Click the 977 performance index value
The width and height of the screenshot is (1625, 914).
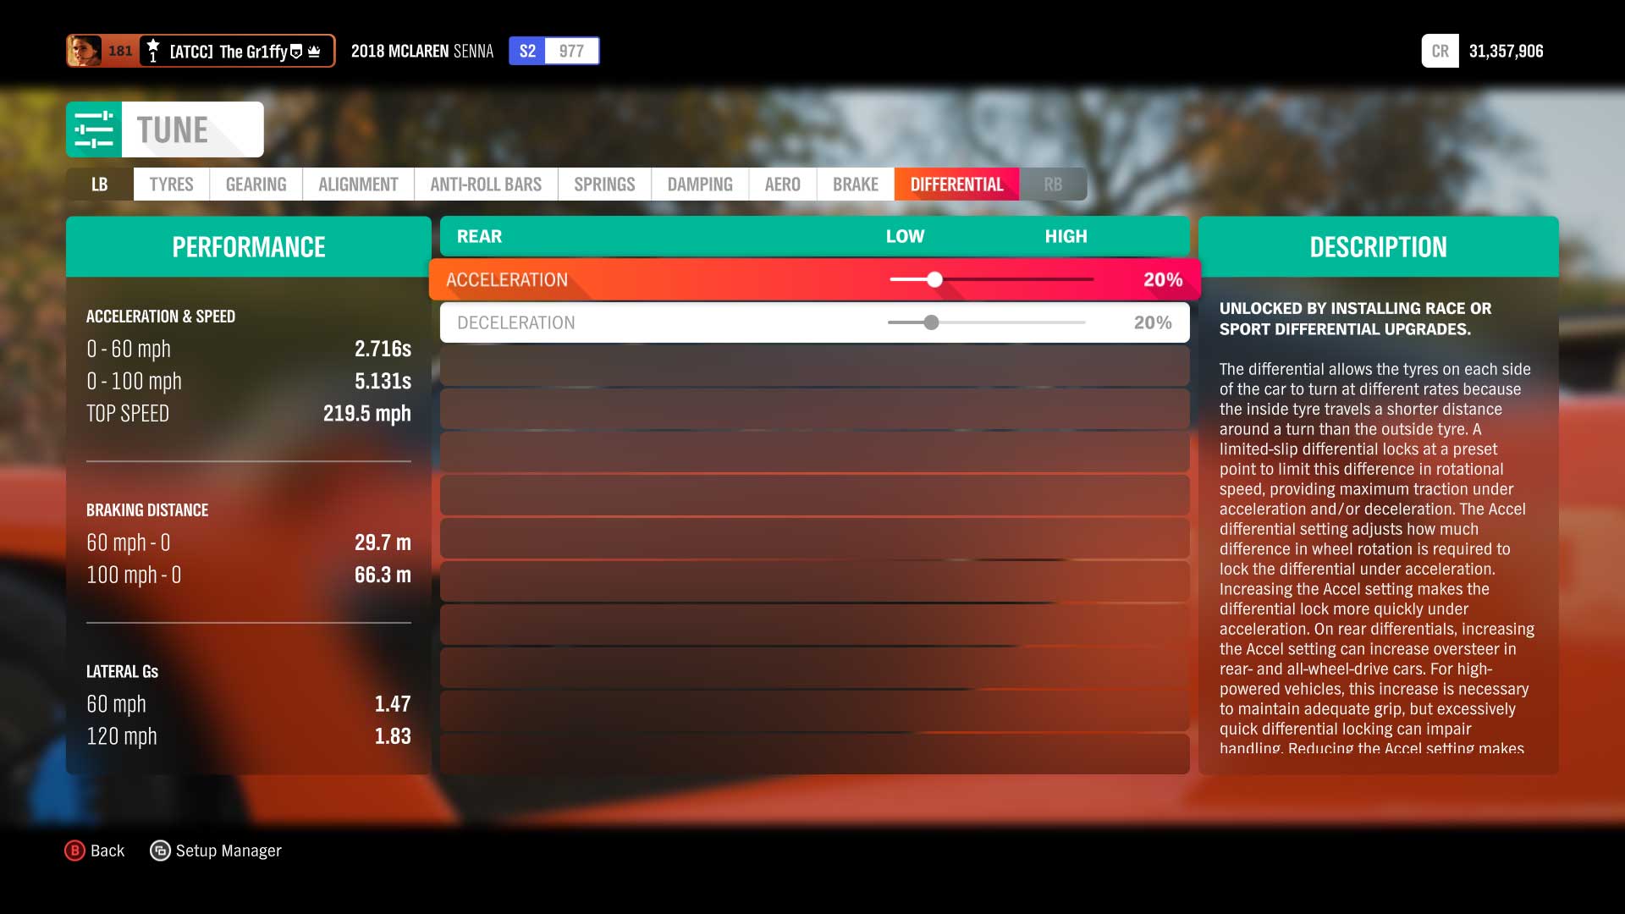click(x=571, y=51)
